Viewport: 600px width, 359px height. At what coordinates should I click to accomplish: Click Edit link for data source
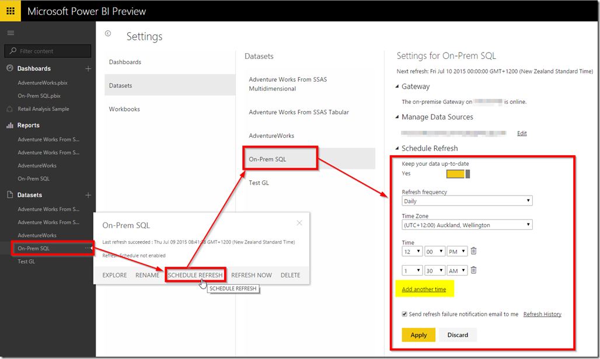pos(522,133)
